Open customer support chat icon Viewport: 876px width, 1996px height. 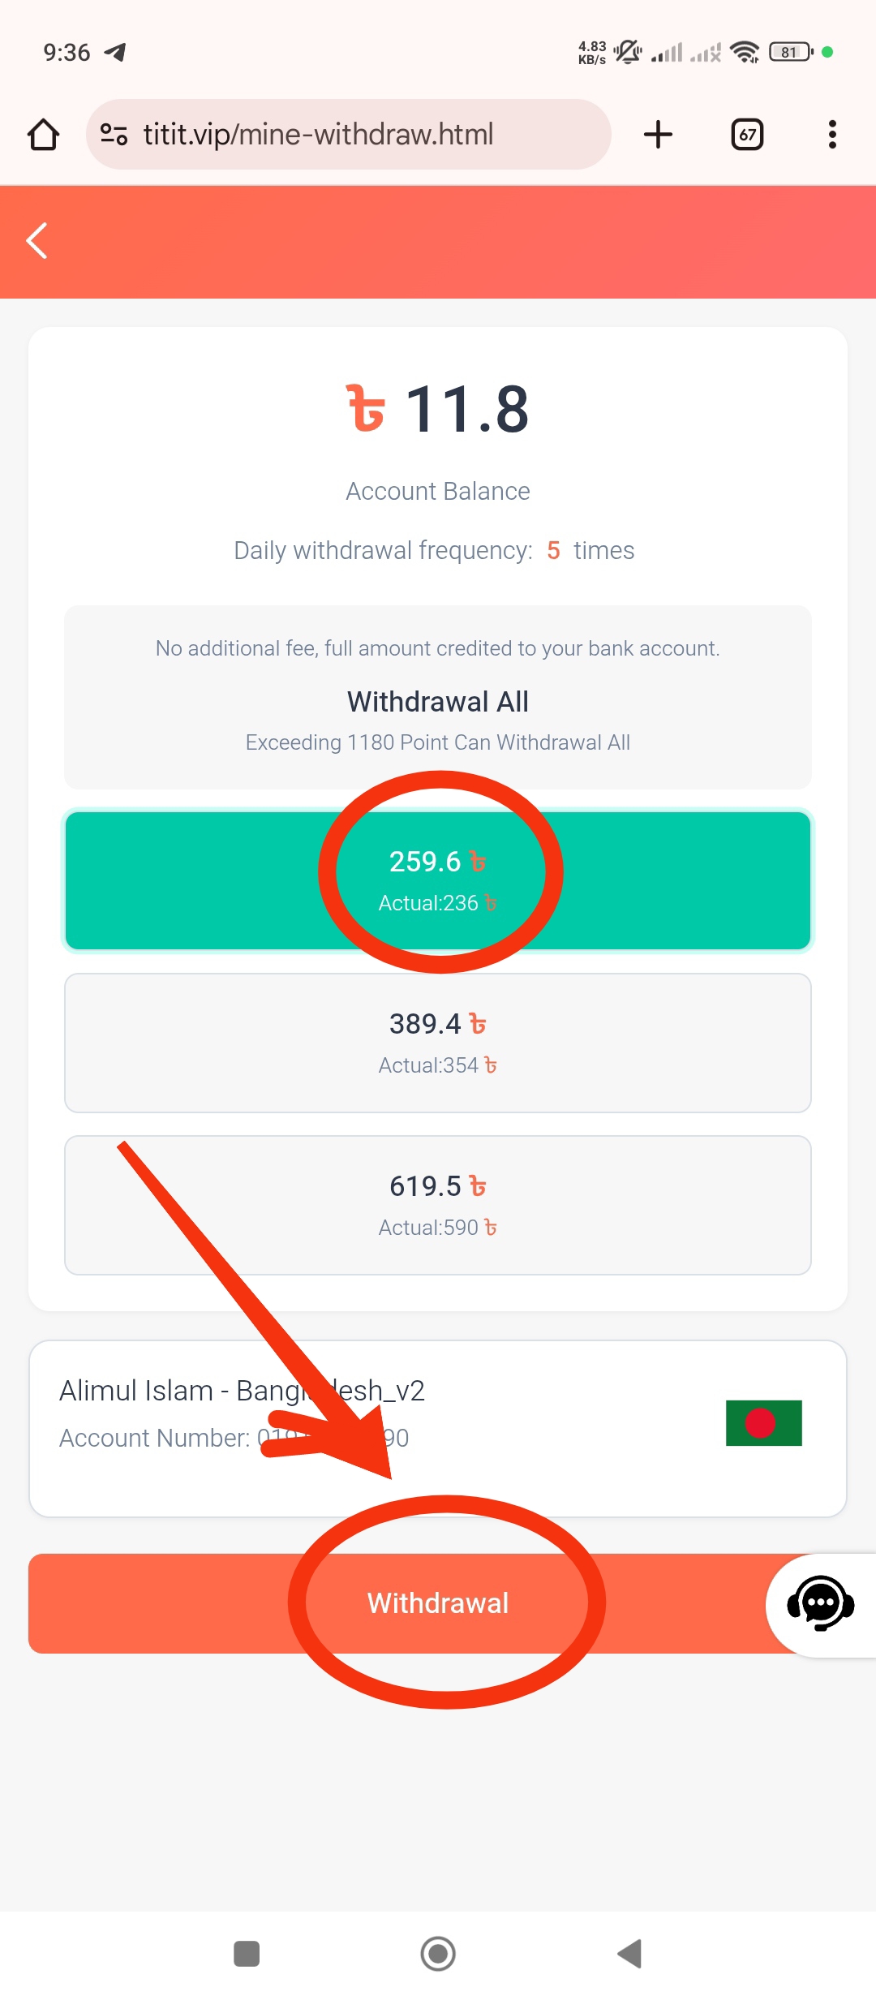coord(820,1604)
